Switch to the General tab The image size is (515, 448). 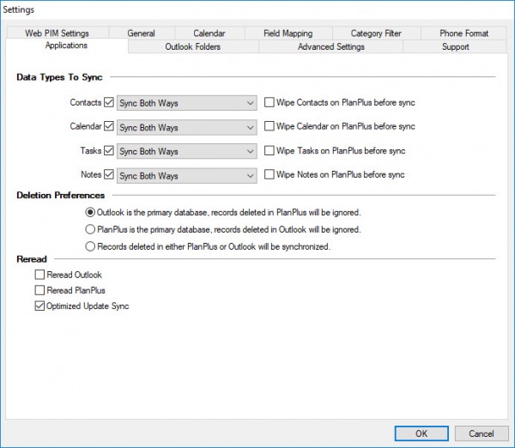(x=141, y=33)
